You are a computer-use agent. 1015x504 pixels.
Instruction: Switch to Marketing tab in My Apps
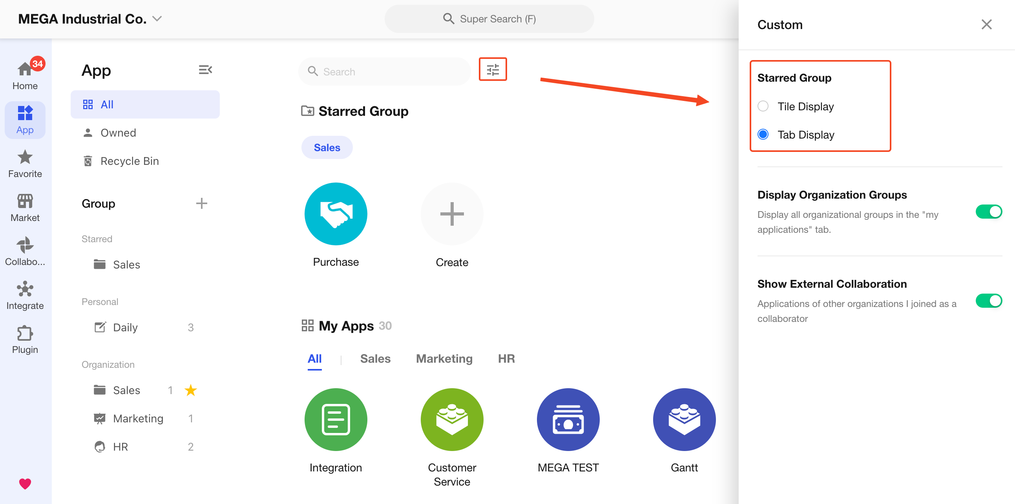pos(444,359)
